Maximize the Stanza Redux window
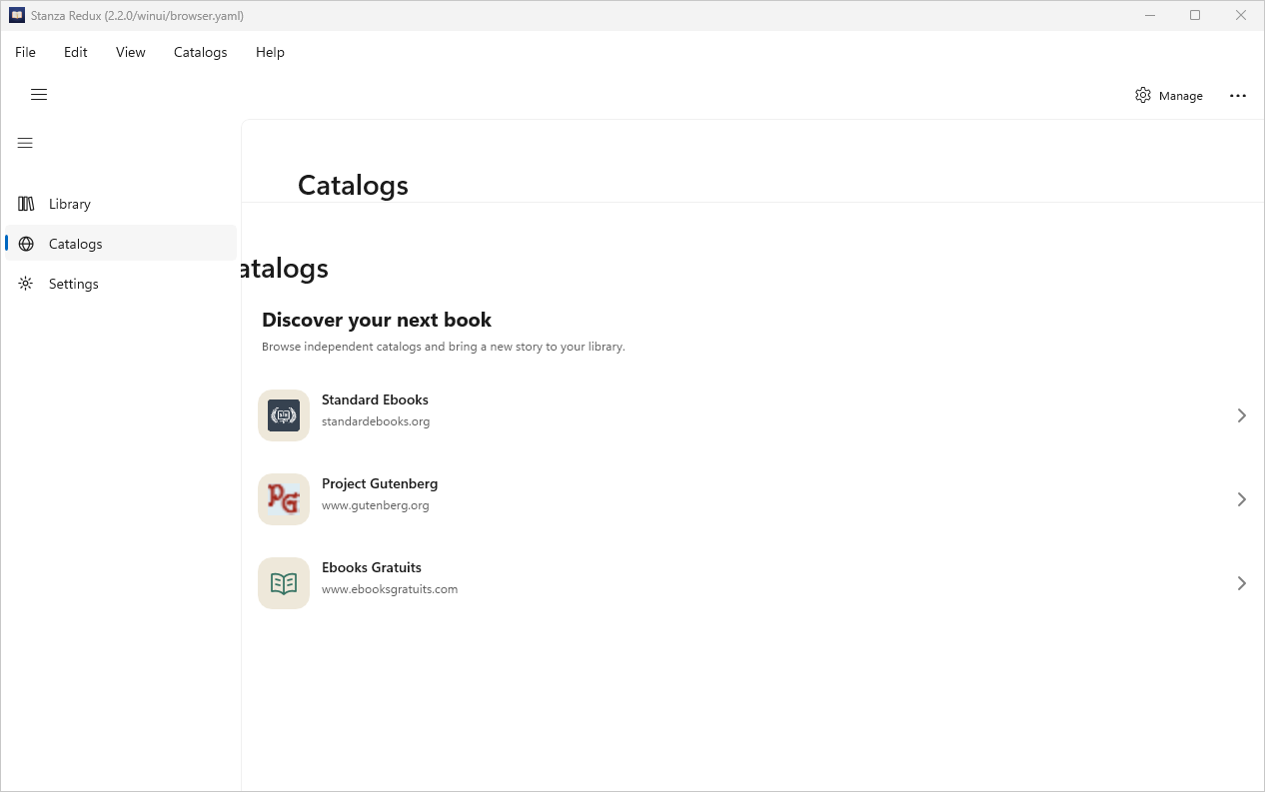The image size is (1265, 792). (1195, 15)
